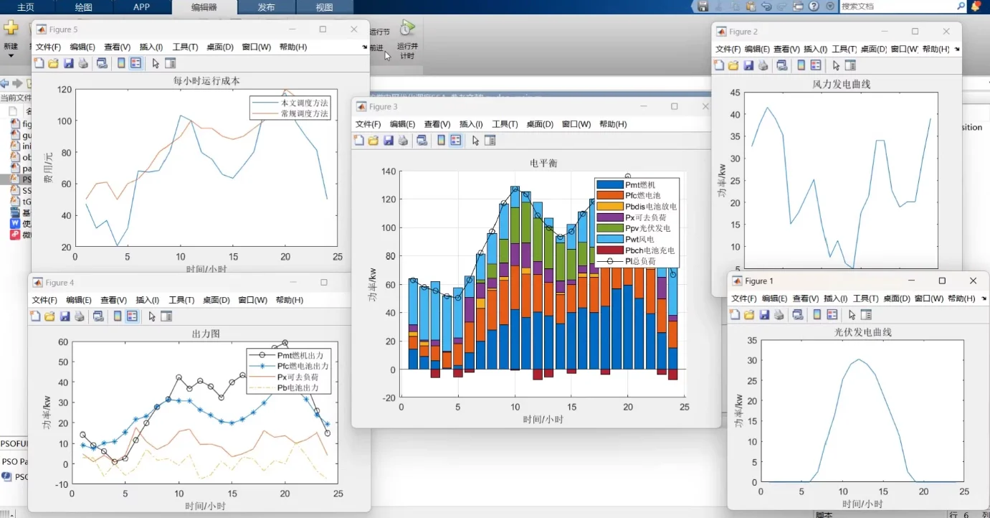Switch to the 发布 ribbon tab

(266, 7)
